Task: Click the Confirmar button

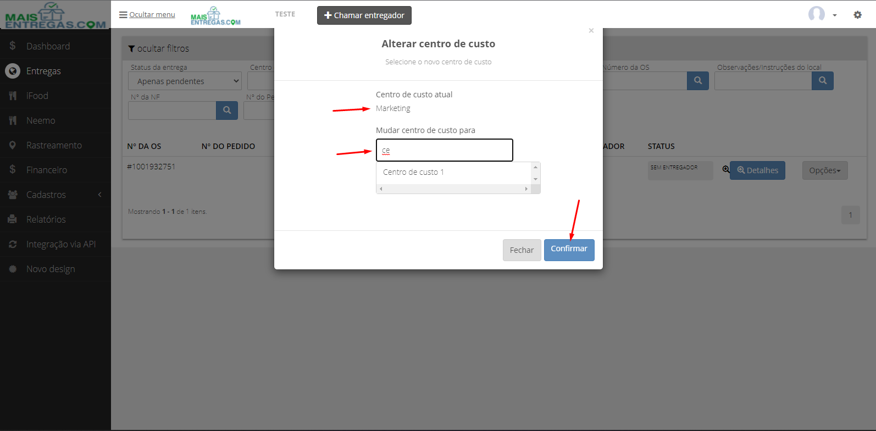Action: (569, 250)
